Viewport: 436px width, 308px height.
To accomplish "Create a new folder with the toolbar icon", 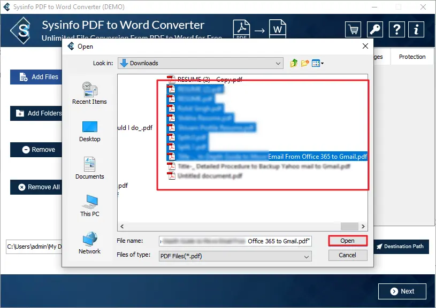I will (305, 64).
